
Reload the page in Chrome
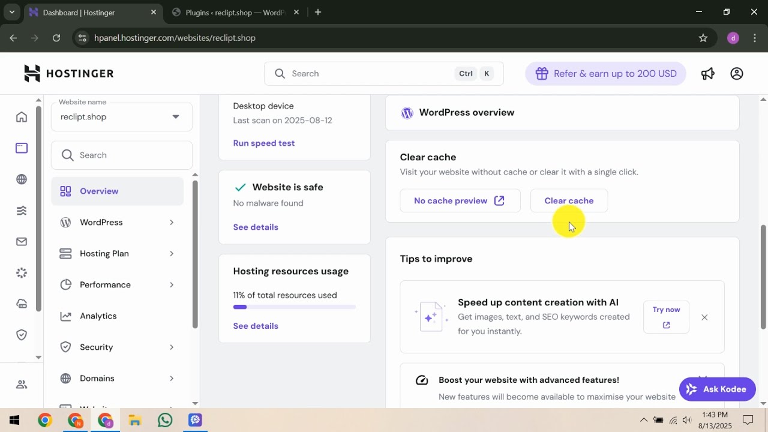[x=56, y=38]
